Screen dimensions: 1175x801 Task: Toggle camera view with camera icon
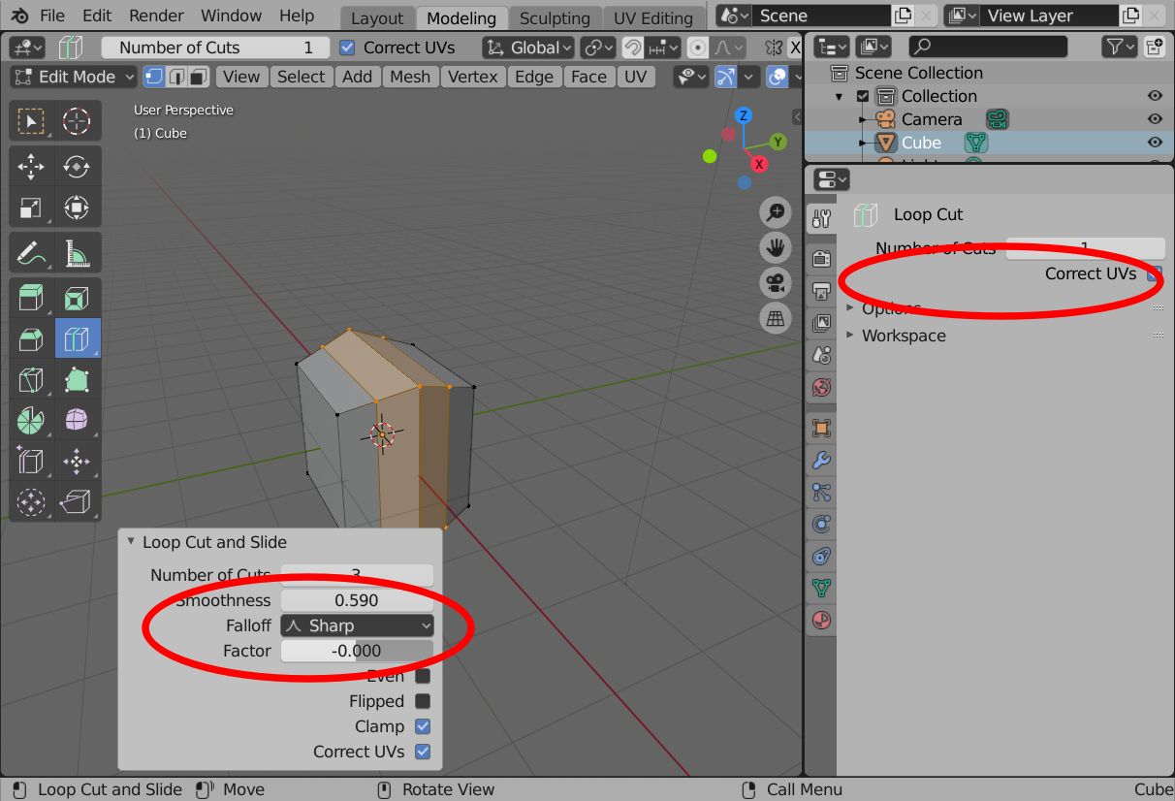[776, 282]
